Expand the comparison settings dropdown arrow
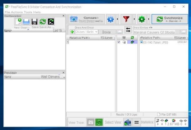 pos(117,19)
